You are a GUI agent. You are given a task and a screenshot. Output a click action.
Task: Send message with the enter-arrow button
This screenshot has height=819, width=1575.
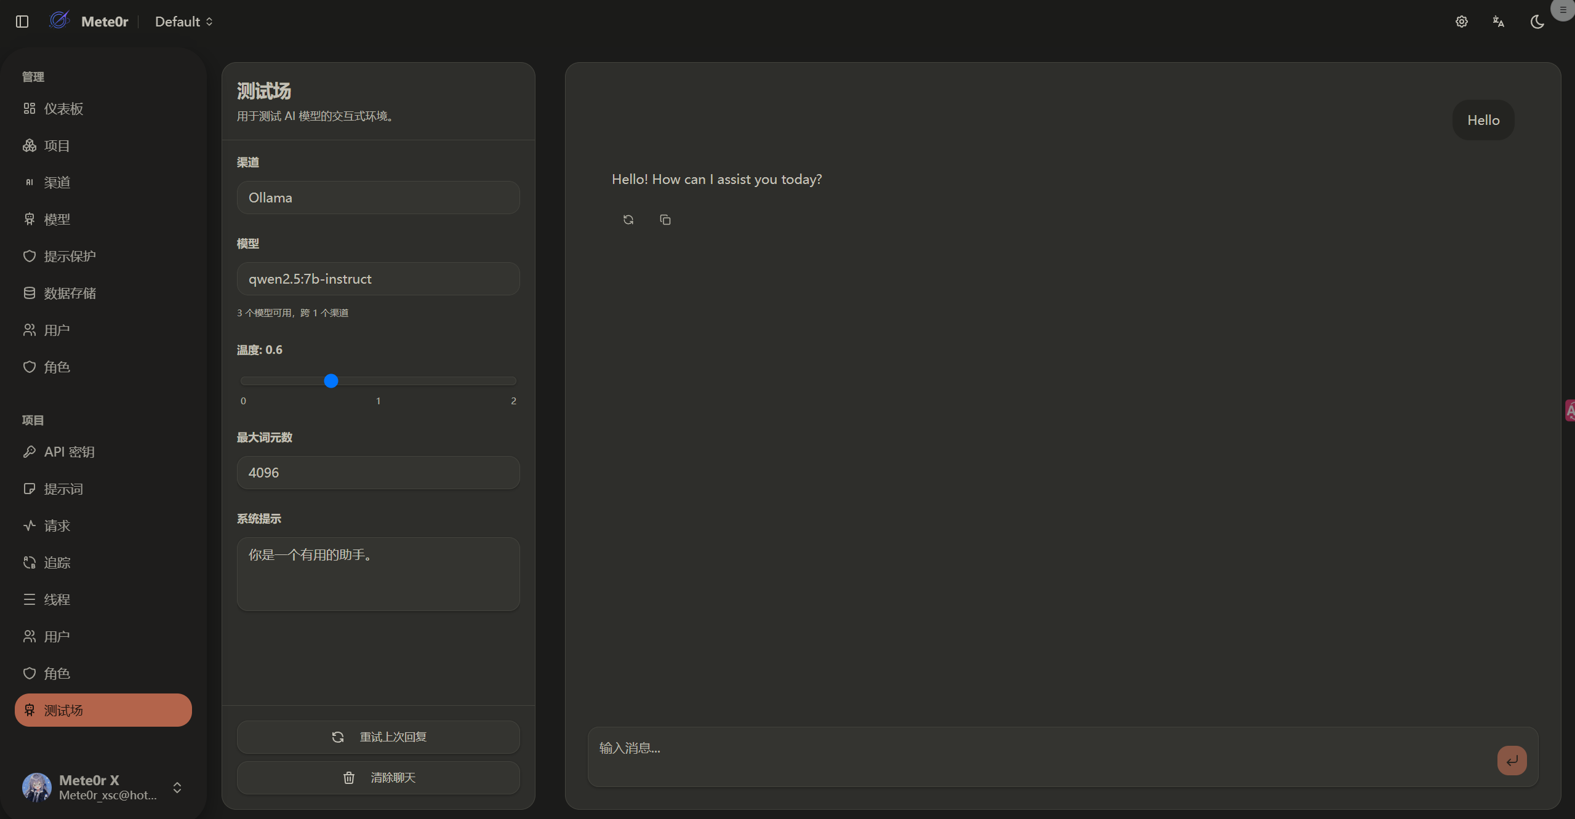pos(1512,761)
